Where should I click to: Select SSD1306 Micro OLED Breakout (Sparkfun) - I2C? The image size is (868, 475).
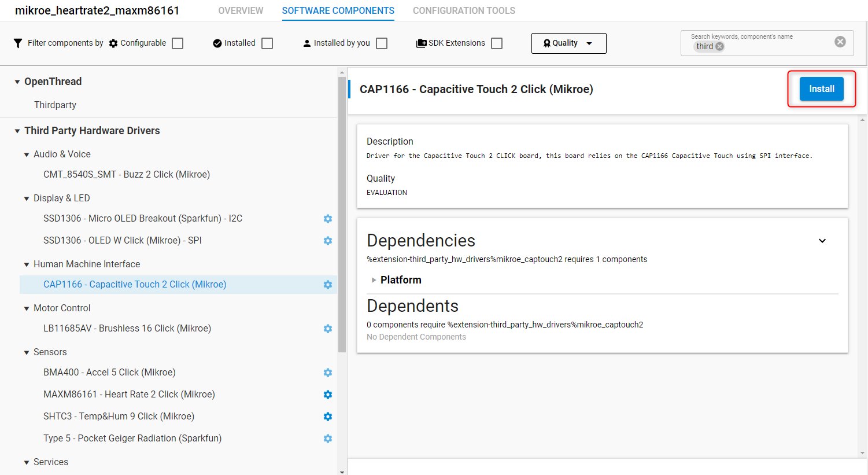tap(143, 218)
